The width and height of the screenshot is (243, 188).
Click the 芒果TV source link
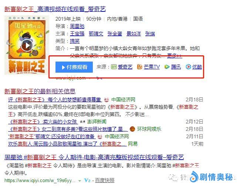click(152, 67)
